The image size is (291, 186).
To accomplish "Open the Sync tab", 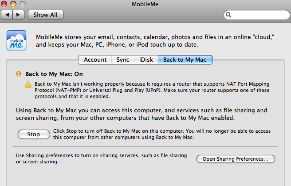I will pos(123,59).
